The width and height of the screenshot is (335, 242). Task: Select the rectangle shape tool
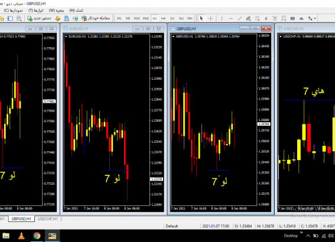point(292,18)
